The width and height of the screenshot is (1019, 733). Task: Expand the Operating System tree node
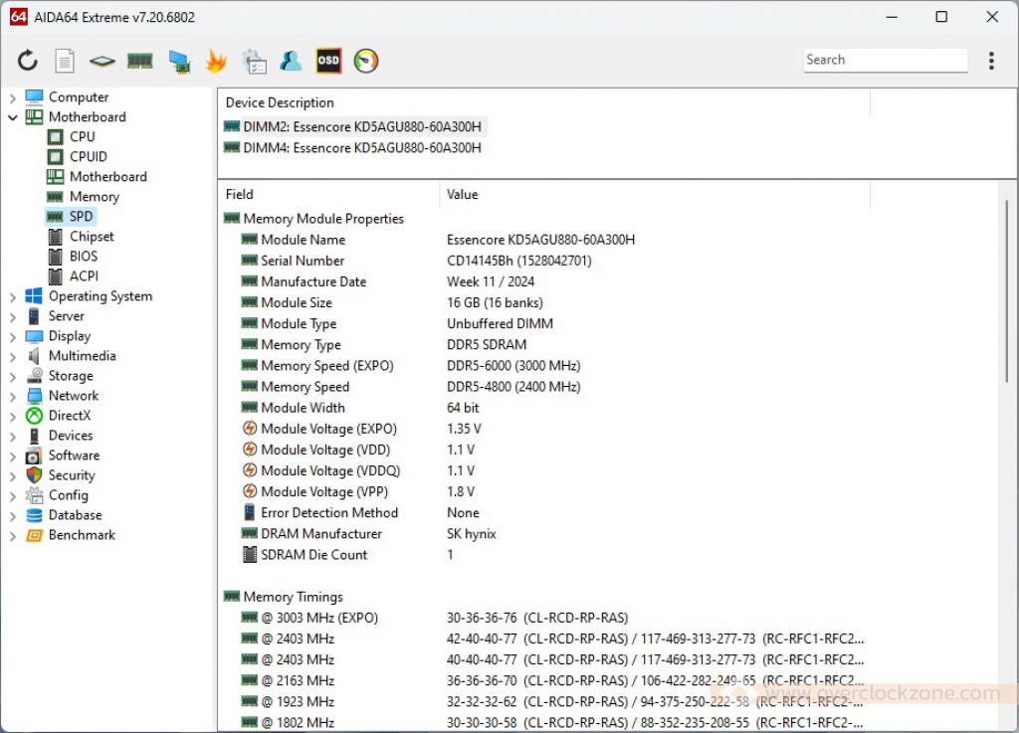click(x=13, y=296)
